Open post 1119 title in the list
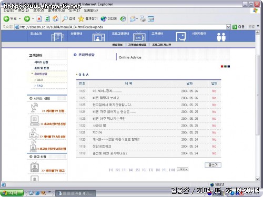Image resolution: width=263 pixels, height=197 pixels. tap(102, 147)
